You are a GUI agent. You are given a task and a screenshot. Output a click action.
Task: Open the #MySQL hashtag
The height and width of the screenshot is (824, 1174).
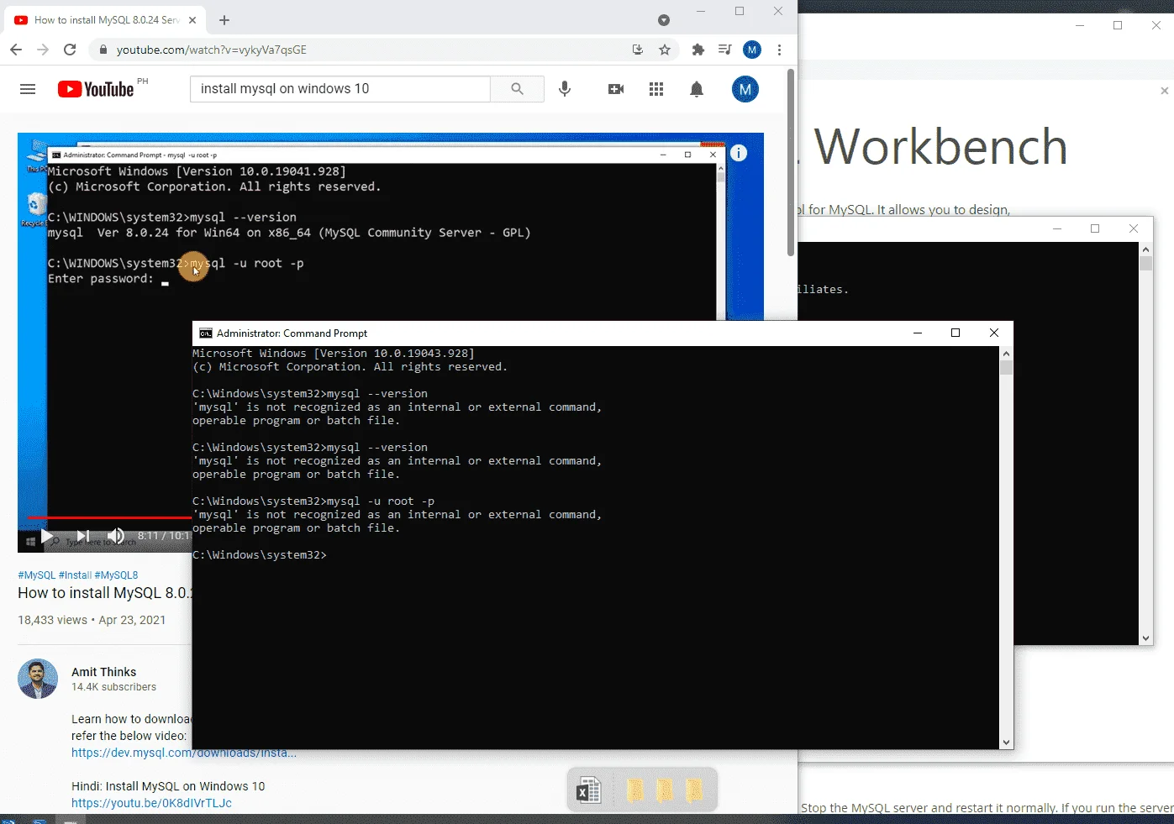click(37, 575)
